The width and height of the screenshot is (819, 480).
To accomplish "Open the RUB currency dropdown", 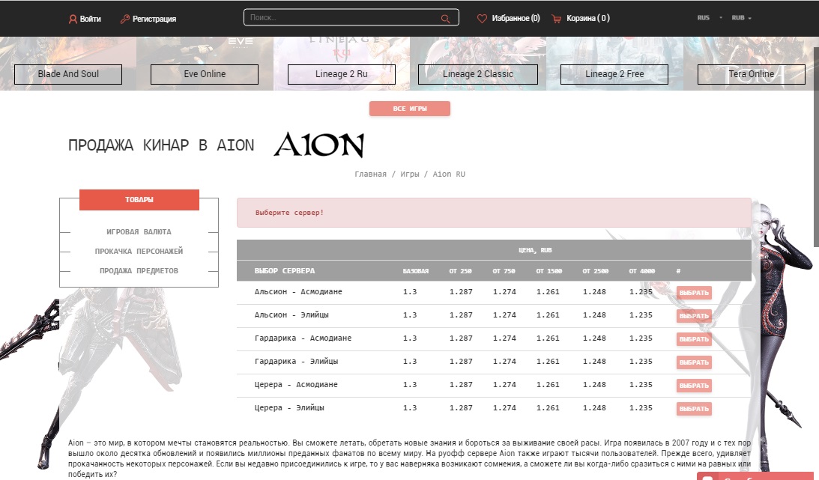I will tap(741, 18).
